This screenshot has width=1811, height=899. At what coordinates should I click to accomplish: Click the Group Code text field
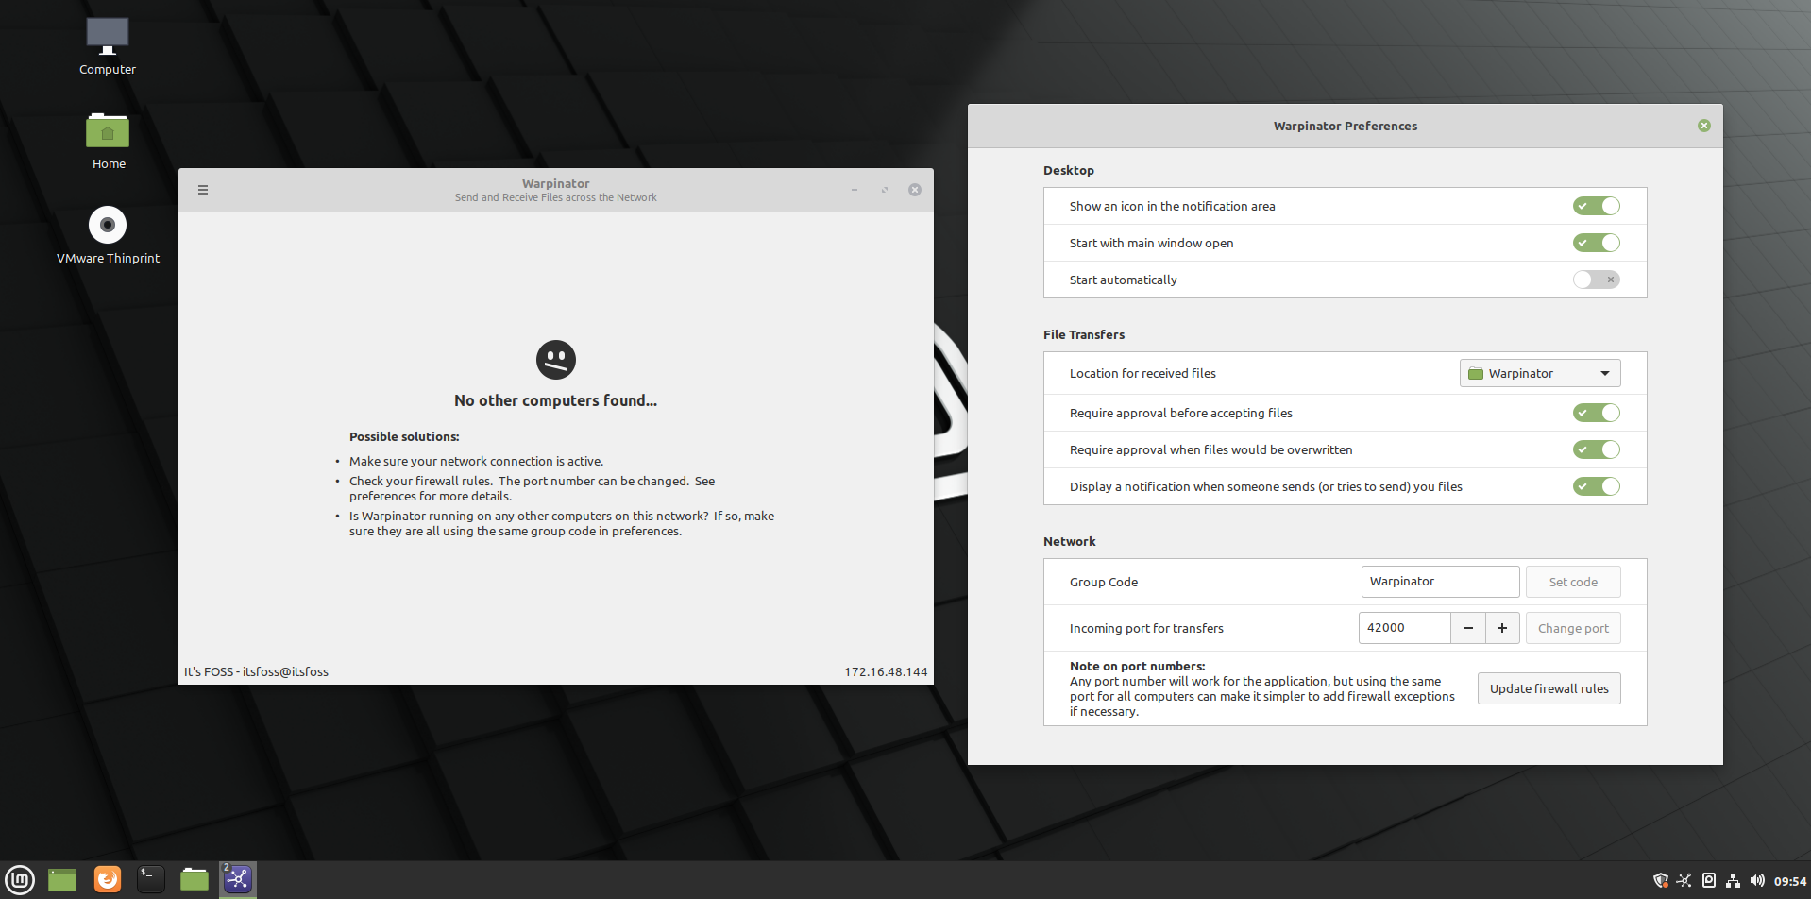click(x=1440, y=582)
